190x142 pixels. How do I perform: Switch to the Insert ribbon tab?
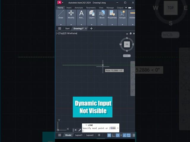click(69, 8)
